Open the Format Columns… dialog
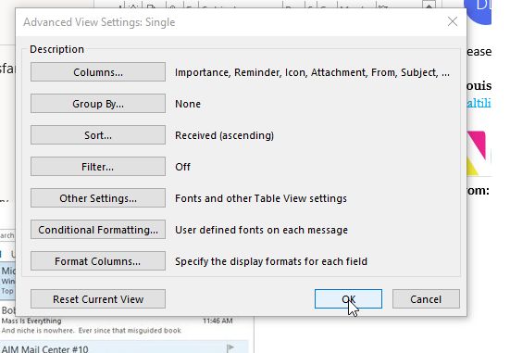The height and width of the screenshot is (353, 510). point(98,261)
